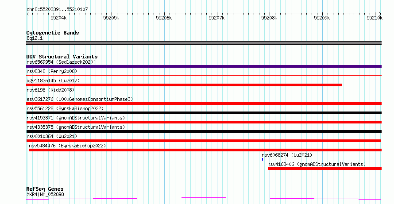Click the black nsv4335375 variant bar
Image resolution: width=394 pixels, height=204 pixels.
point(204,131)
